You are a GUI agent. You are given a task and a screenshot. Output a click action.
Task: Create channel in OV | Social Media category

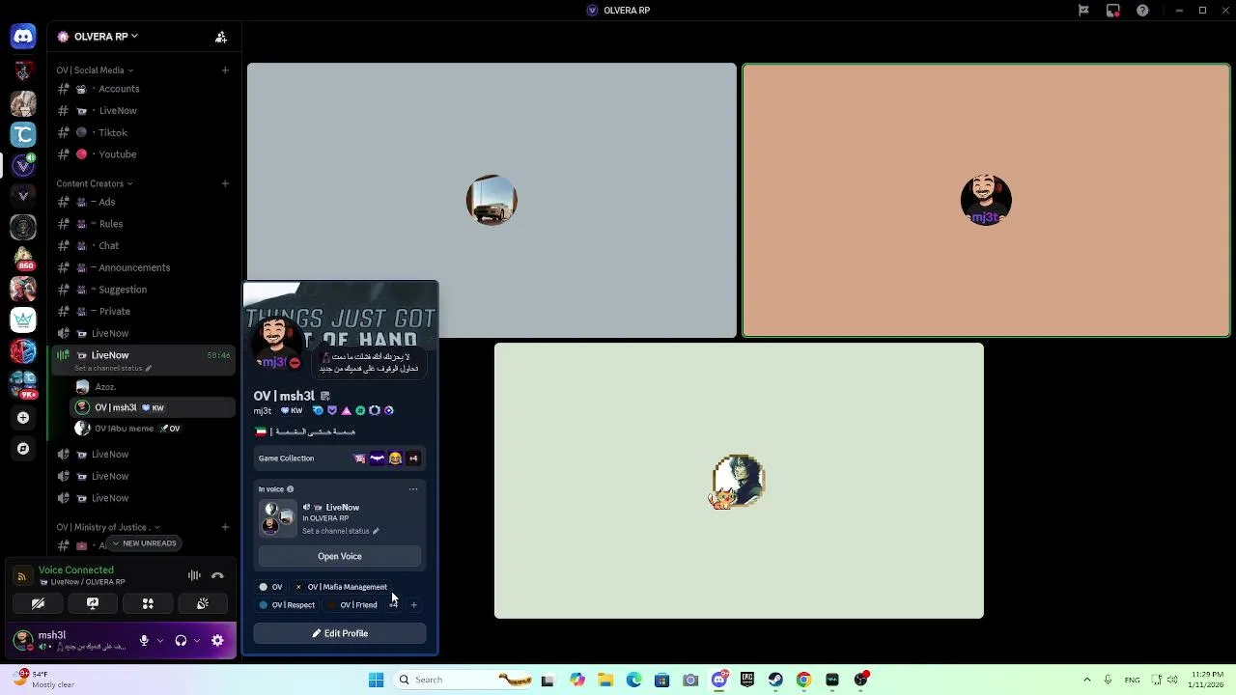(225, 70)
